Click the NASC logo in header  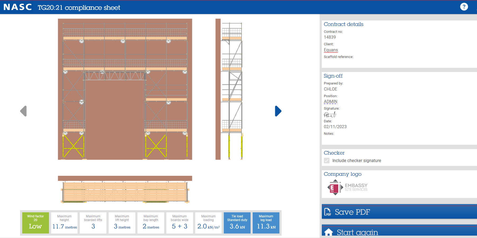point(17,7)
